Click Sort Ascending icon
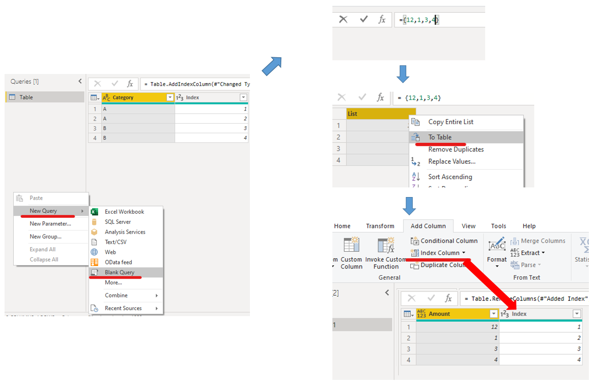Screen dimensions: 598x387 [x=416, y=177]
